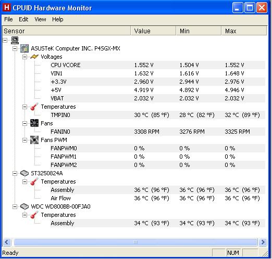Select the VBAT voltage row
The width and height of the screenshot is (272, 259).
[x=157, y=98]
